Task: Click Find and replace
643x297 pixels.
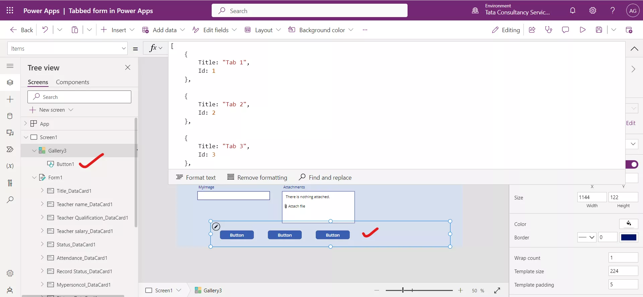Action: (x=325, y=177)
